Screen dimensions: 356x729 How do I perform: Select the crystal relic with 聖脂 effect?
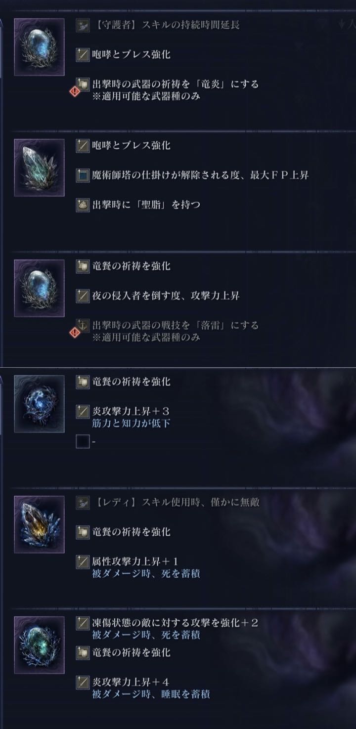pyautogui.click(x=39, y=168)
